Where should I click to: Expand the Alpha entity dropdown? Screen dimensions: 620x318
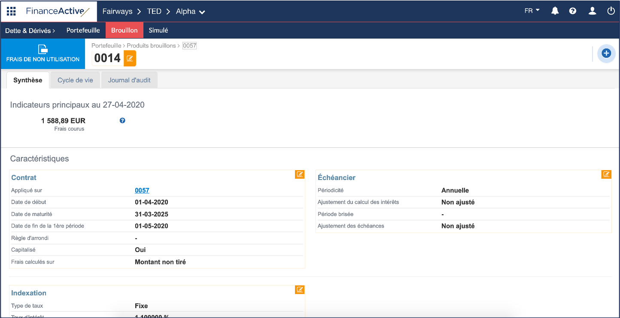pos(191,12)
